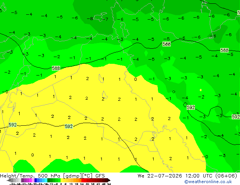Pick the dark purple legend swatch
Image resolution: width=240 pixels, height=185 pixels.
[x=22, y=180]
